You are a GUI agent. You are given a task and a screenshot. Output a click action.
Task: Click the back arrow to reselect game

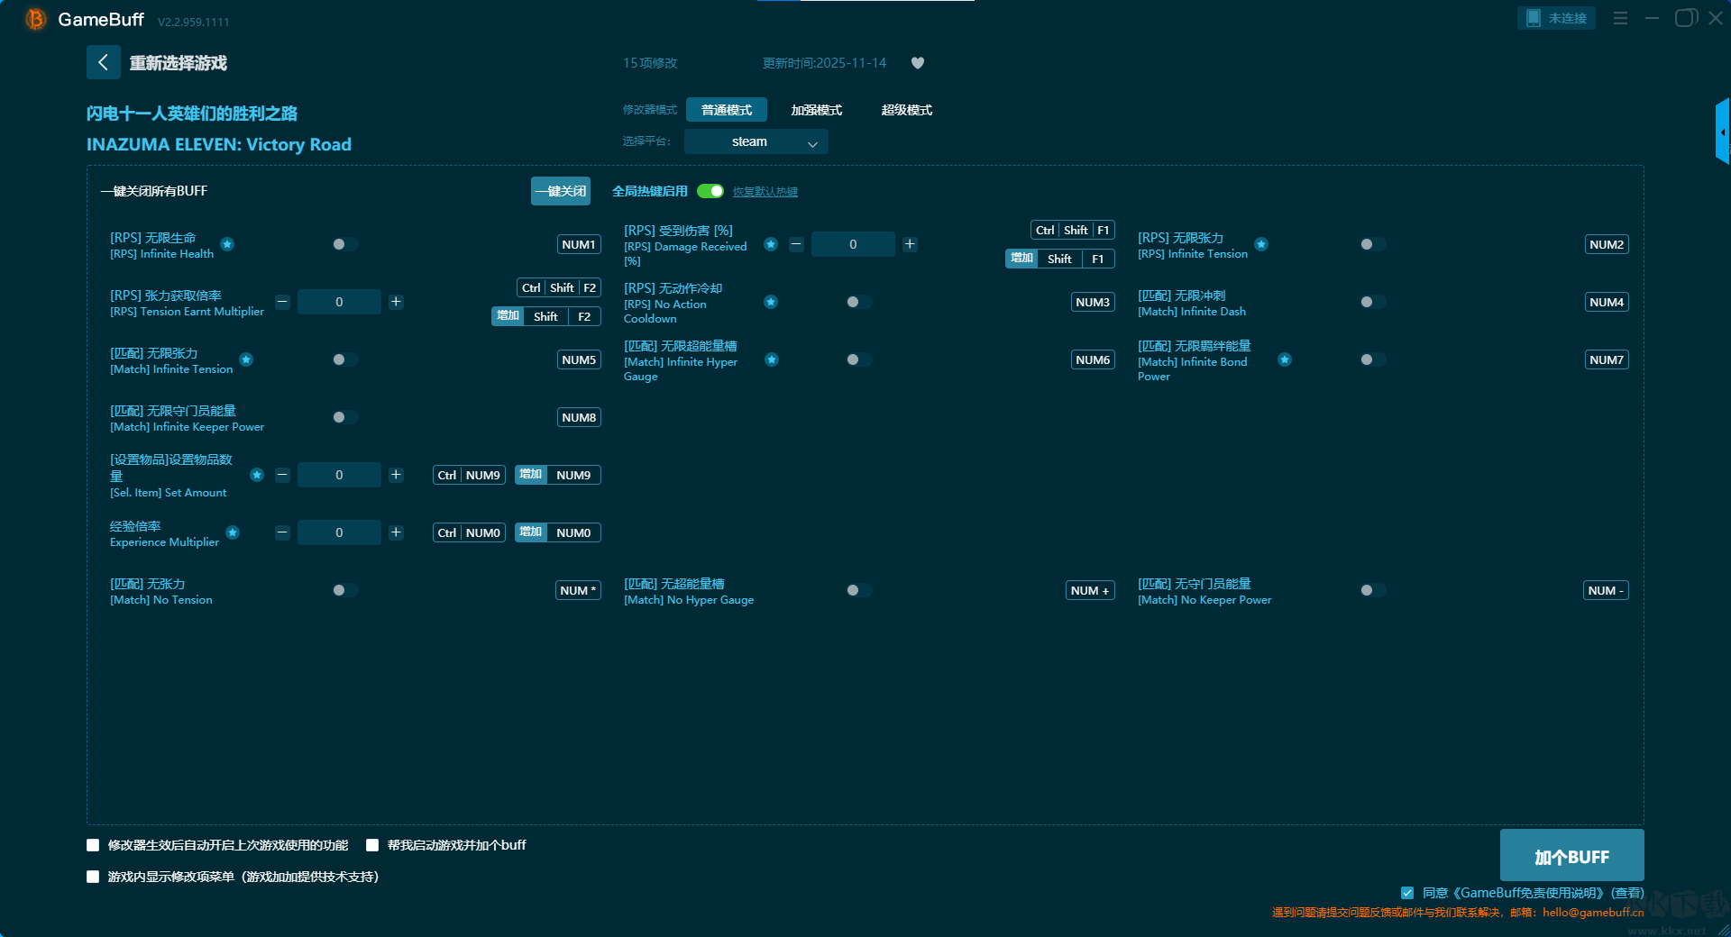[x=103, y=62]
